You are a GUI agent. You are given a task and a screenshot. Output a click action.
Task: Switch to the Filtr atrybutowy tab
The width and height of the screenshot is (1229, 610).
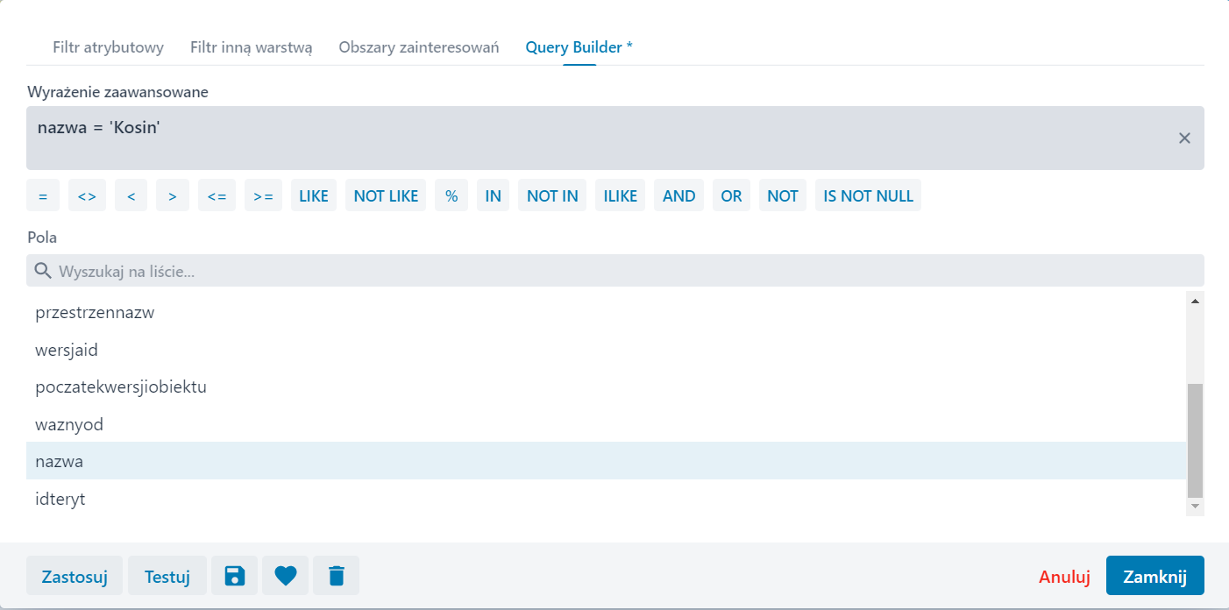[x=108, y=47]
